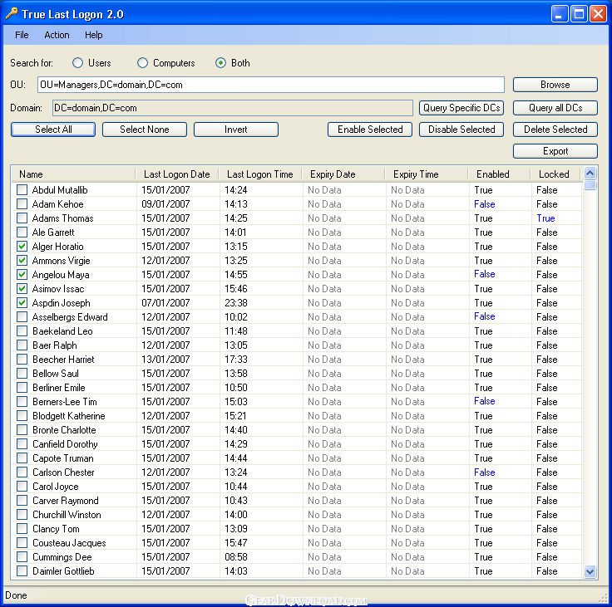612x607 pixels.
Task: Click into the OU text field
Action: 271,85
